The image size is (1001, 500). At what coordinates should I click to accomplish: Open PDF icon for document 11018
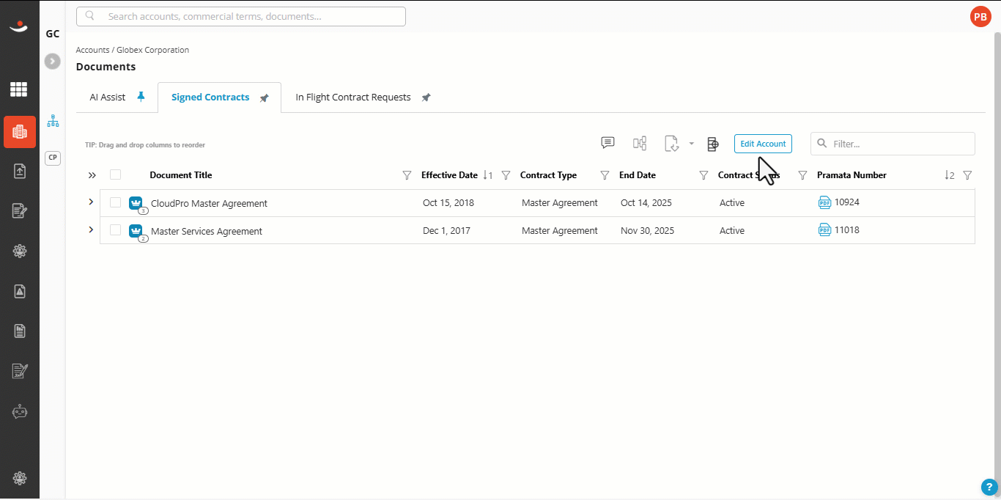[x=824, y=230]
